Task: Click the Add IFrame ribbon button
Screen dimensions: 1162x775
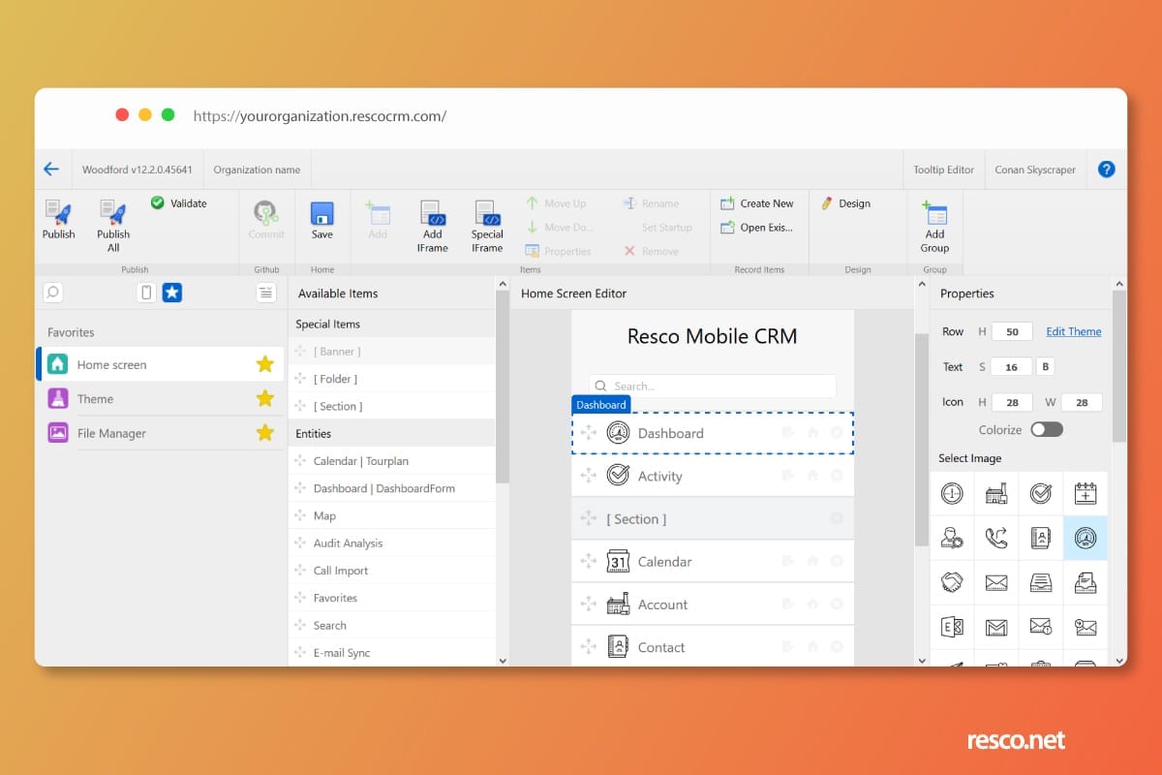Action: [433, 227]
